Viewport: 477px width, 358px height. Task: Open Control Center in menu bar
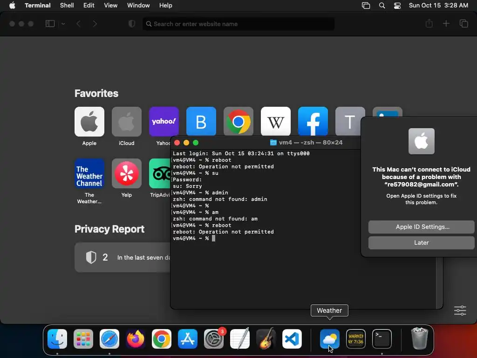pyautogui.click(x=397, y=6)
